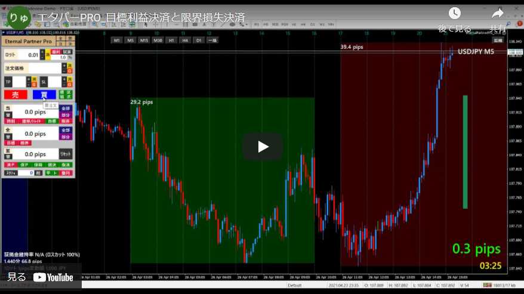Image resolution: width=524 pixels, height=294 pixels.
Task: Click the 39.4 pips label on the red zone
Action: (352, 47)
